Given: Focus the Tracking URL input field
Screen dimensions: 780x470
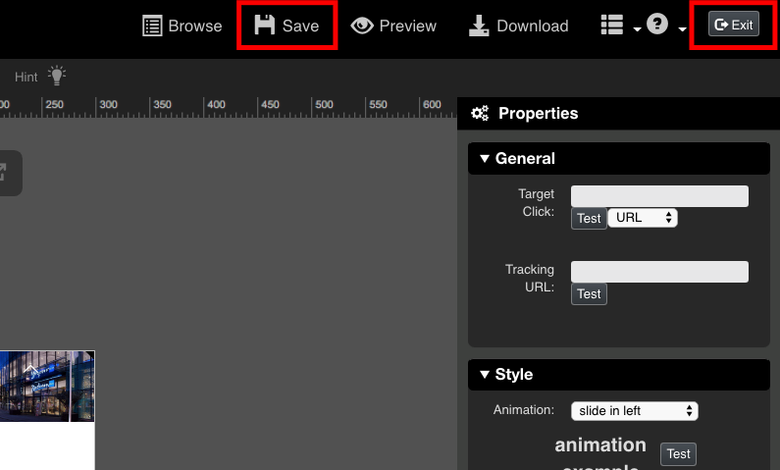Looking at the screenshot, I should coord(659,272).
